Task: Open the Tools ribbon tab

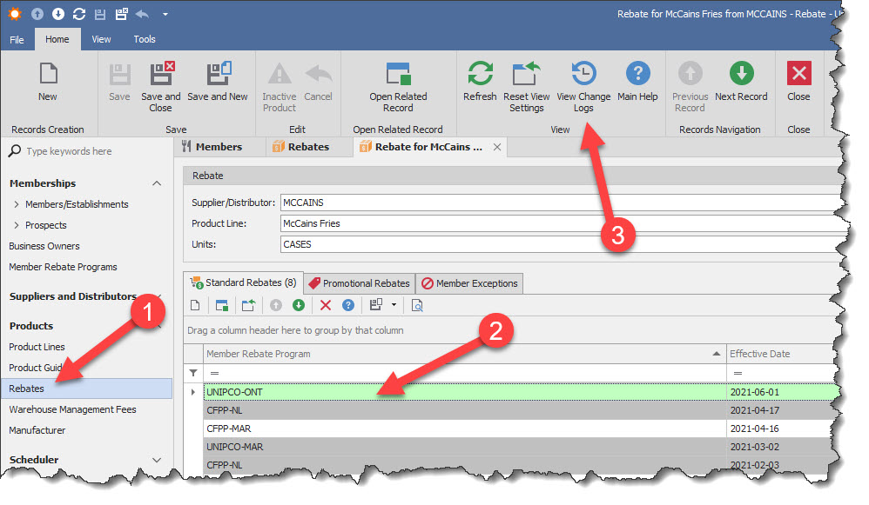Action: click(145, 39)
